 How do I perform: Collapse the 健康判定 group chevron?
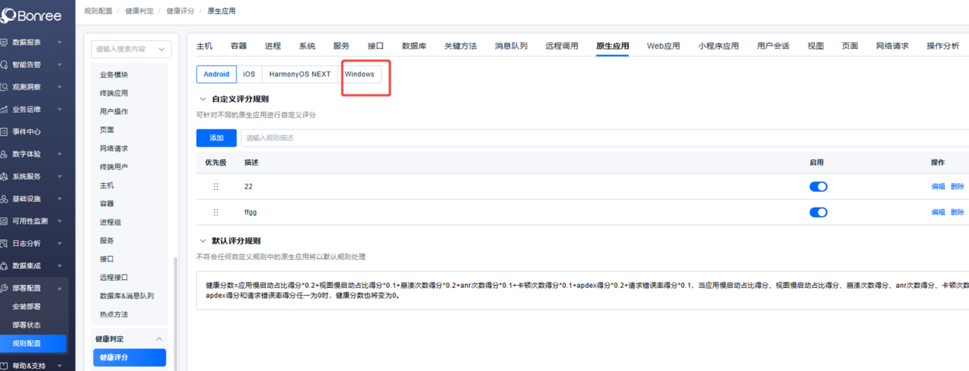(x=159, y=339)
